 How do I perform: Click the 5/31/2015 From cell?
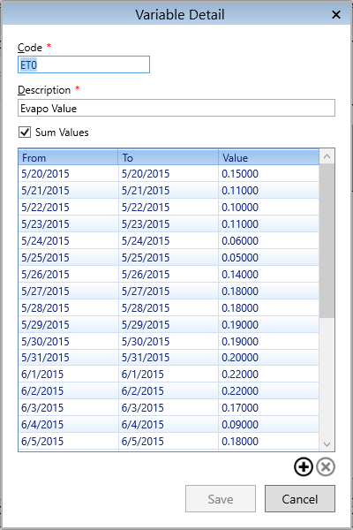[x=68, y=358]
